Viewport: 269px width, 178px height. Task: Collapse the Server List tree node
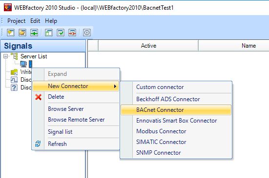(5, 56)
